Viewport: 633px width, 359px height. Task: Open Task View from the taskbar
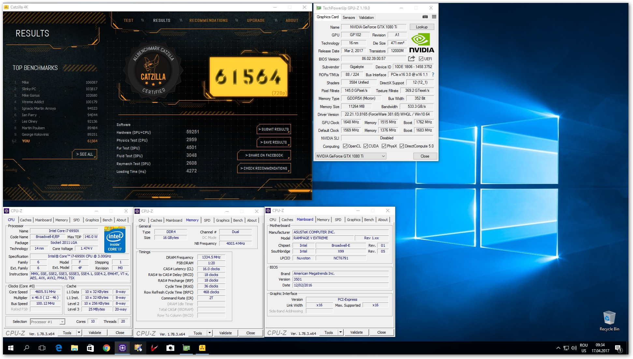pyautogui.click(x=42, y=348)
